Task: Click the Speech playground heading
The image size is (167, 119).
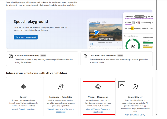Action: (x=31, y=22)
